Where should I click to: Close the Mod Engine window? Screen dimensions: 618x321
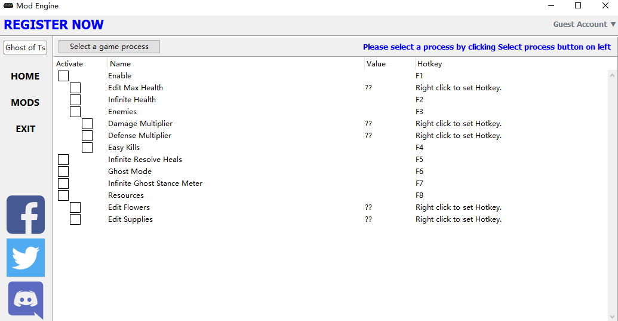coord(605,5)
